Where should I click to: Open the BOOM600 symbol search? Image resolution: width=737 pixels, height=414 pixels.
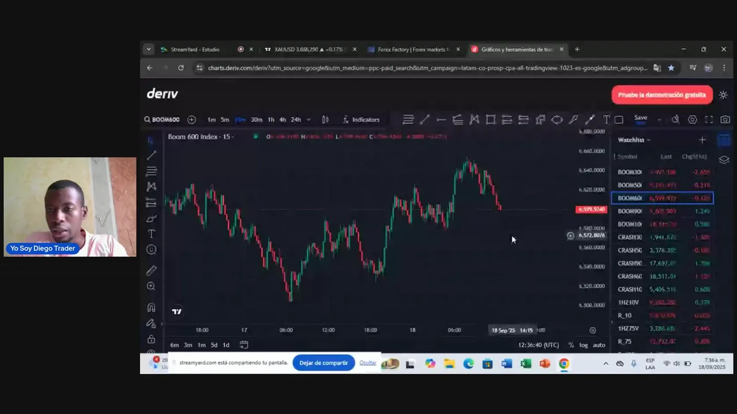[x=162, y=120]
